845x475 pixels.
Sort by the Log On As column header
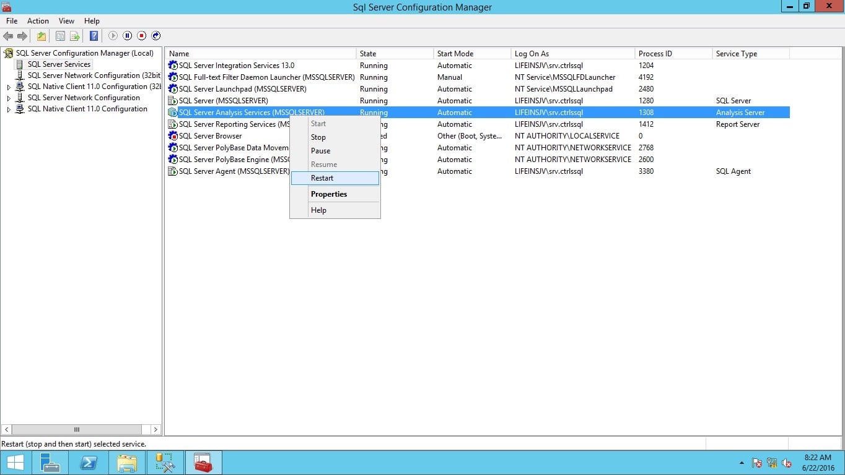[x=573, y=54]
